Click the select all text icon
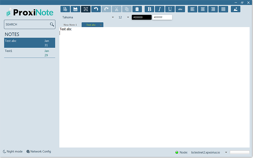 pyautogui.click(x=86, y=9)
